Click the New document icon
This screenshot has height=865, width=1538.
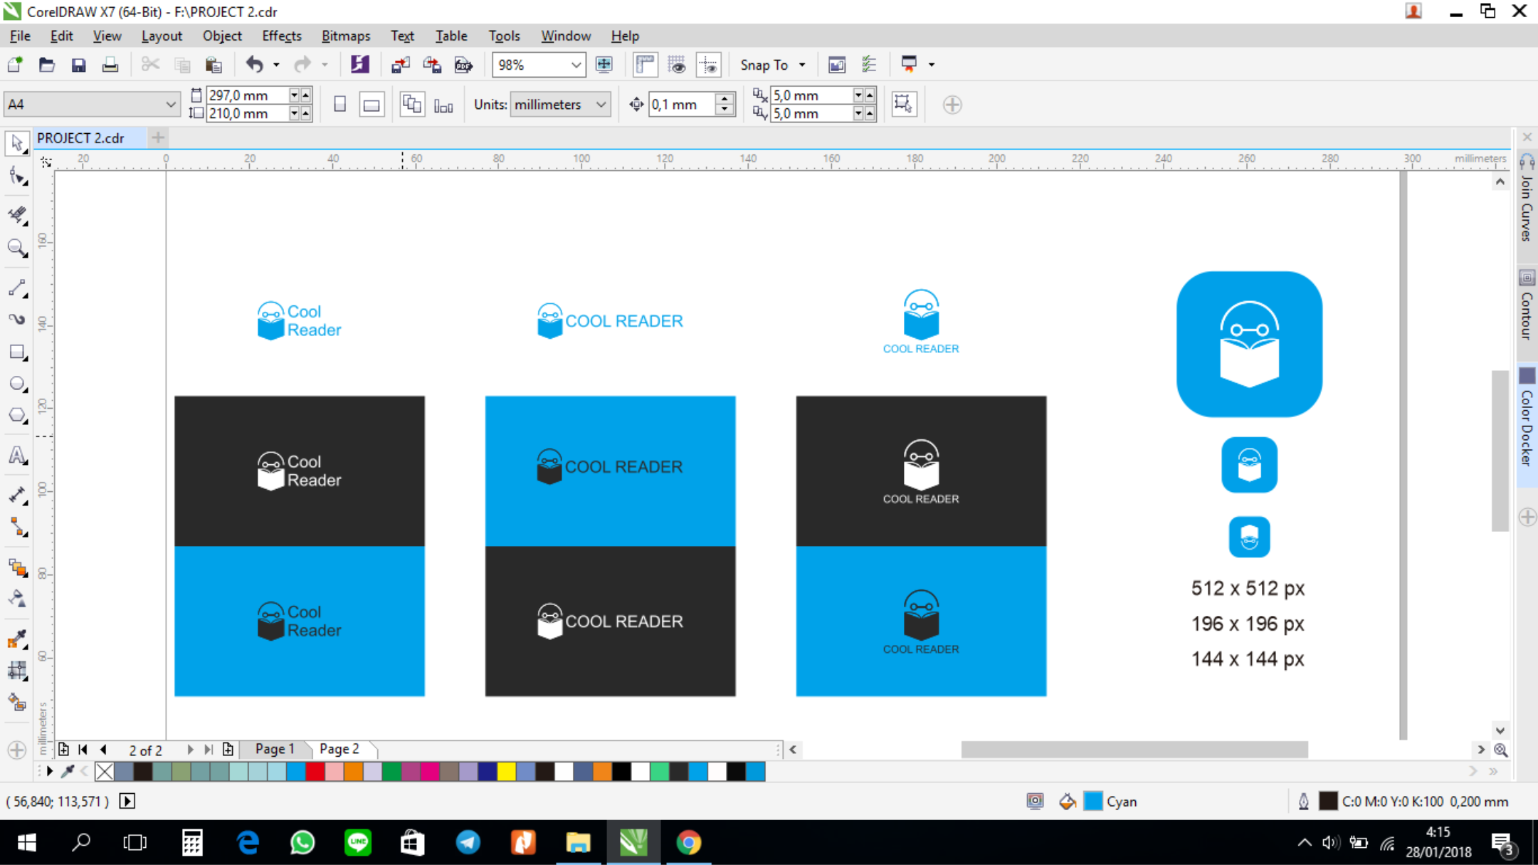coord(15,65)
